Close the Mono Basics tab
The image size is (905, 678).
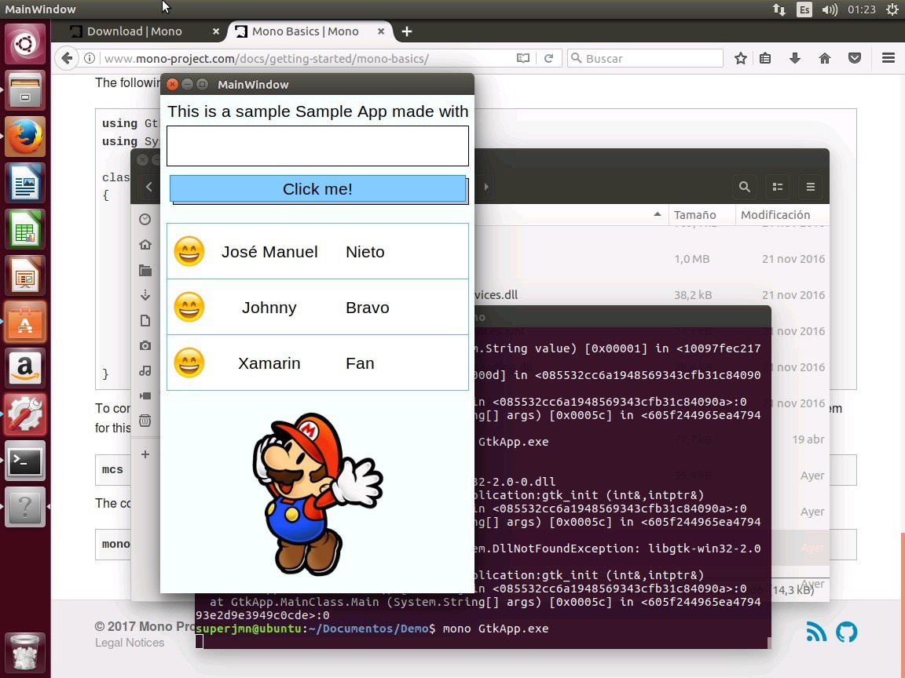point(381,31)
